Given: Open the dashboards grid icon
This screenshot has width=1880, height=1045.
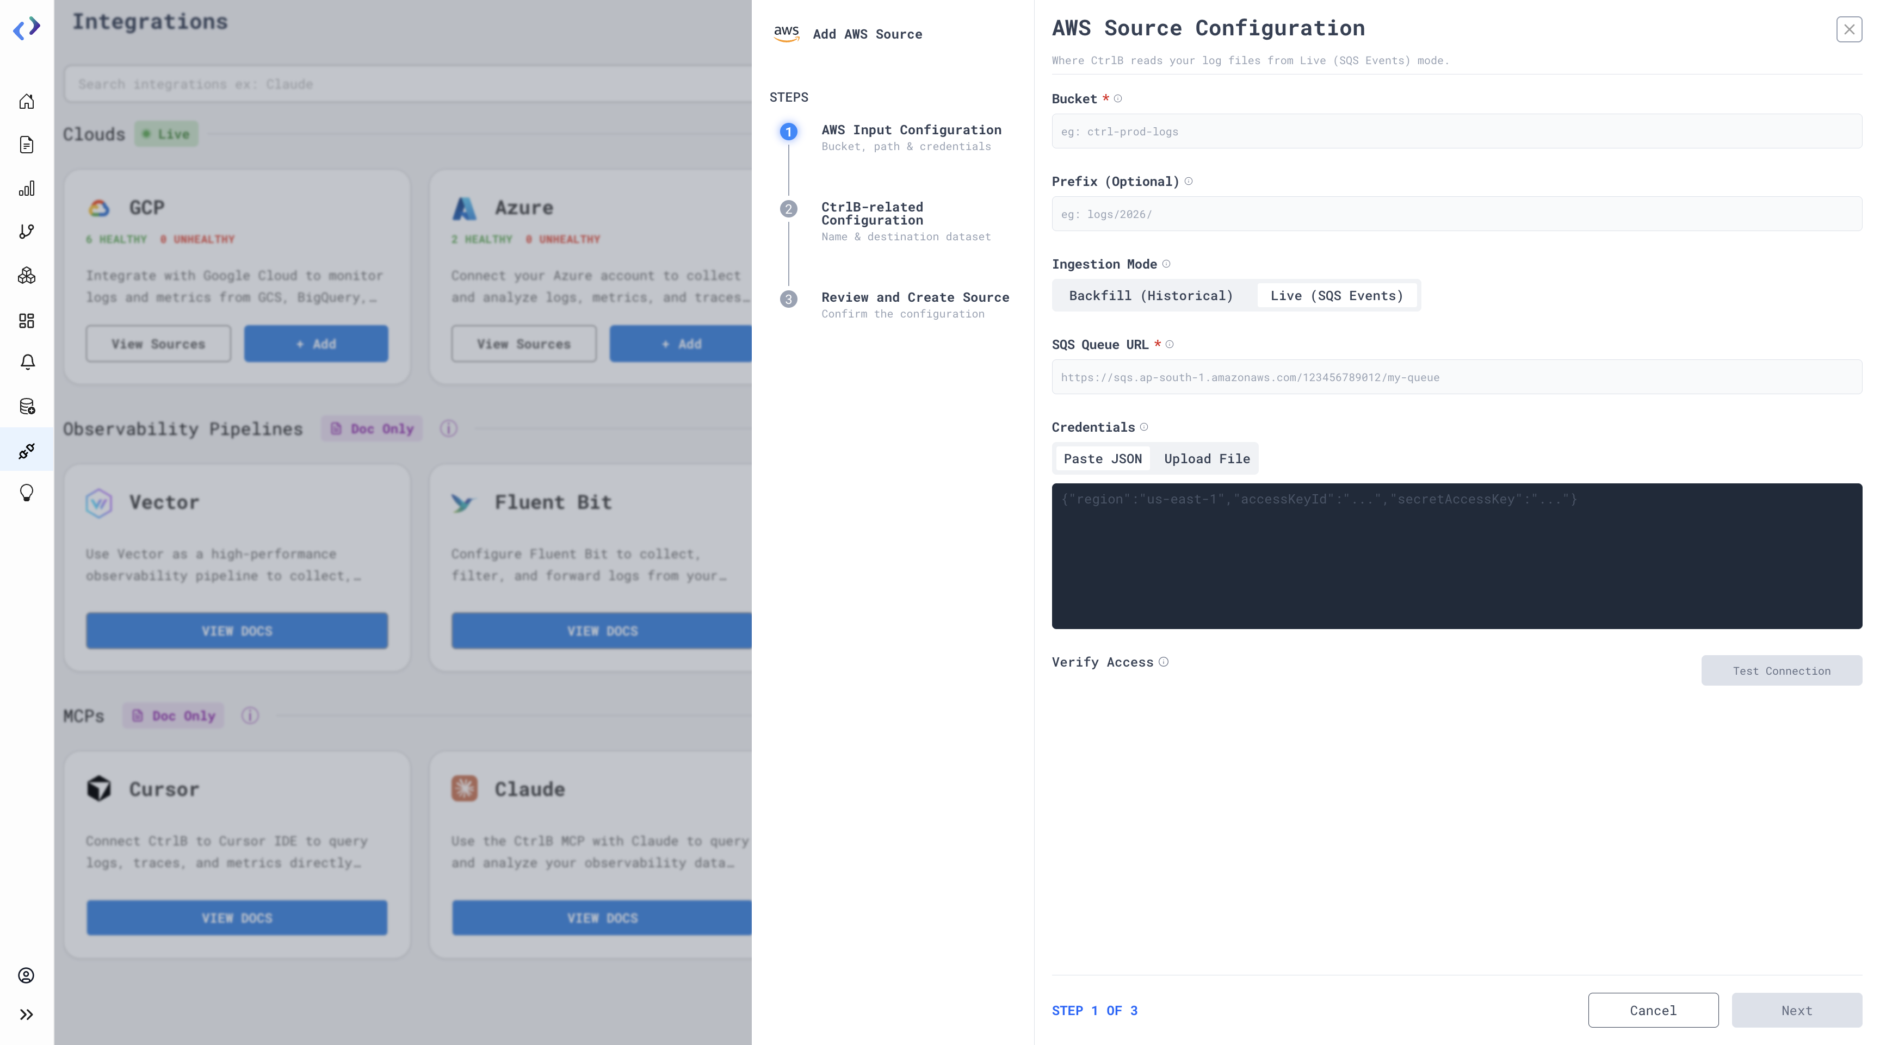Looking at the screenshot, I should [26, 320].
